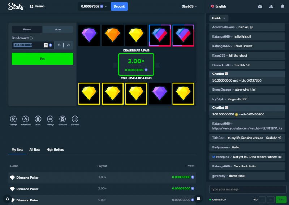Click the Casino compass icon

click(31, 6)
